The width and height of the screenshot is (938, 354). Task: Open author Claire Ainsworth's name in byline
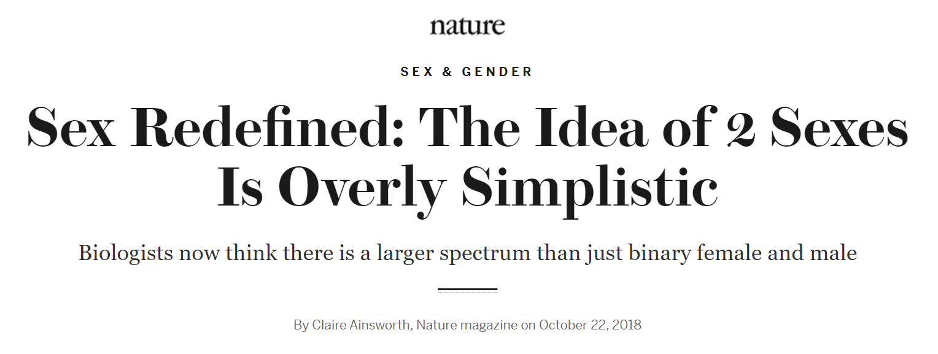pos(362,325)
